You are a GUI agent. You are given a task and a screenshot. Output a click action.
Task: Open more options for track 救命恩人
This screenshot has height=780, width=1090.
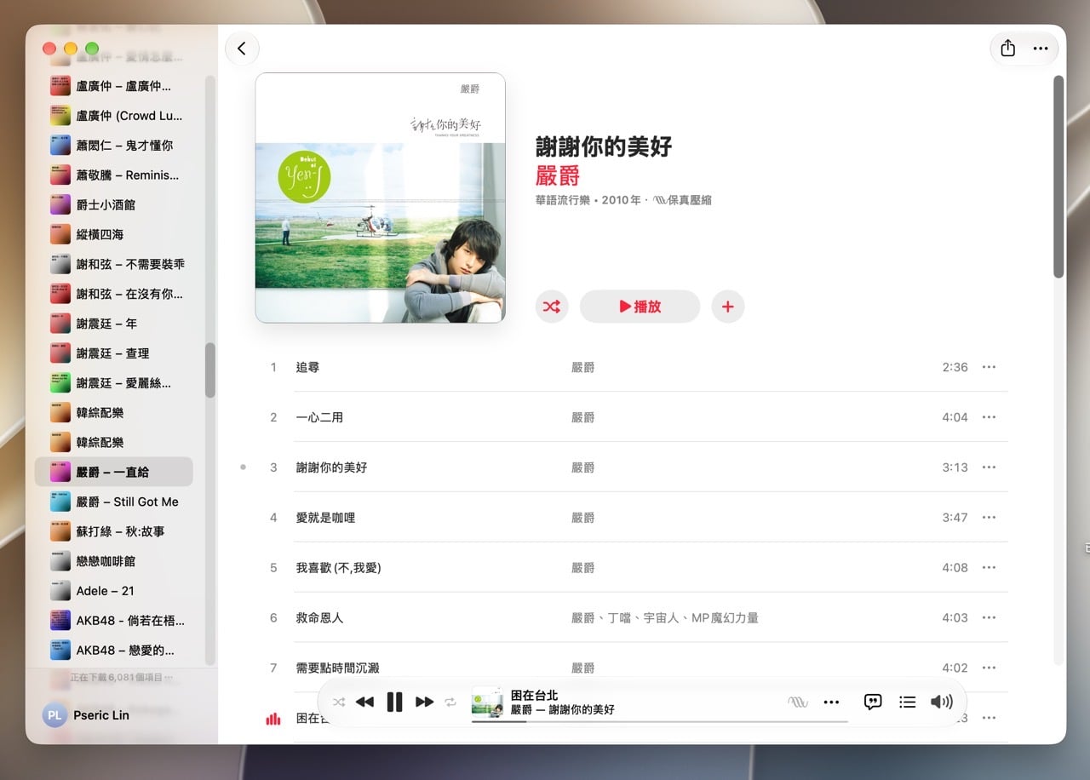pos(989,618)
